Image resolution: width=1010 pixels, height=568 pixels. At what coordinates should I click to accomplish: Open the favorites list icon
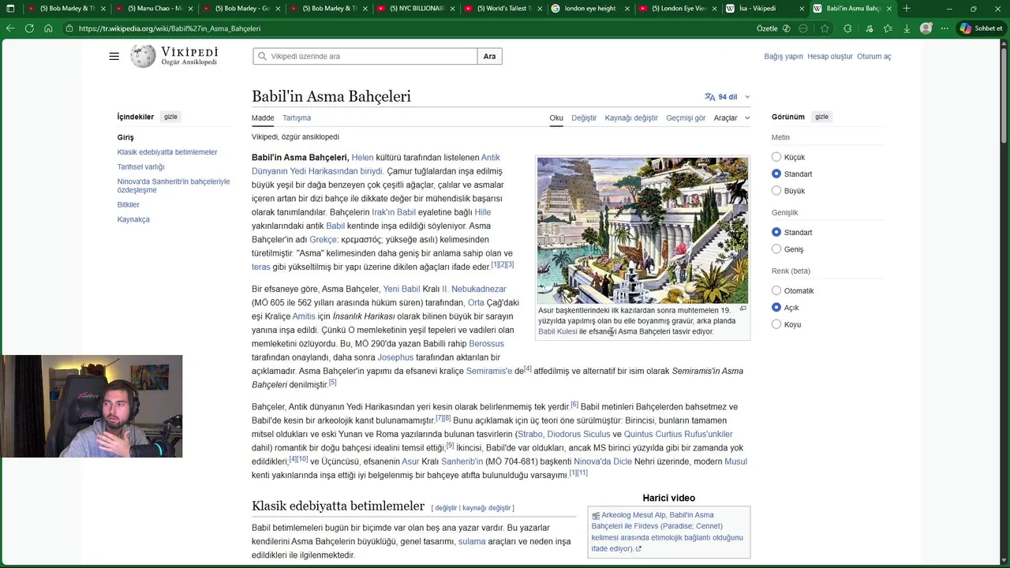888,28
